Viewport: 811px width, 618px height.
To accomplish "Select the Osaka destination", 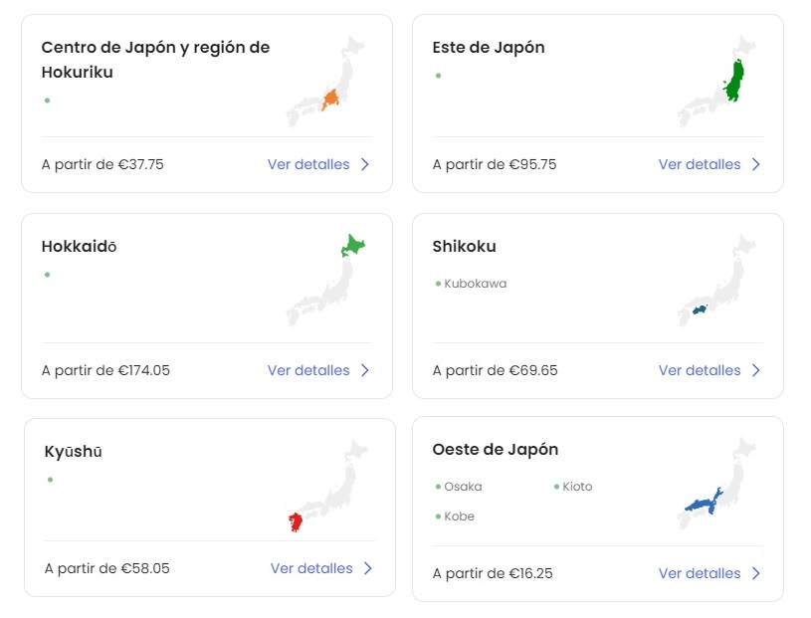I will [x=462, y=487].
